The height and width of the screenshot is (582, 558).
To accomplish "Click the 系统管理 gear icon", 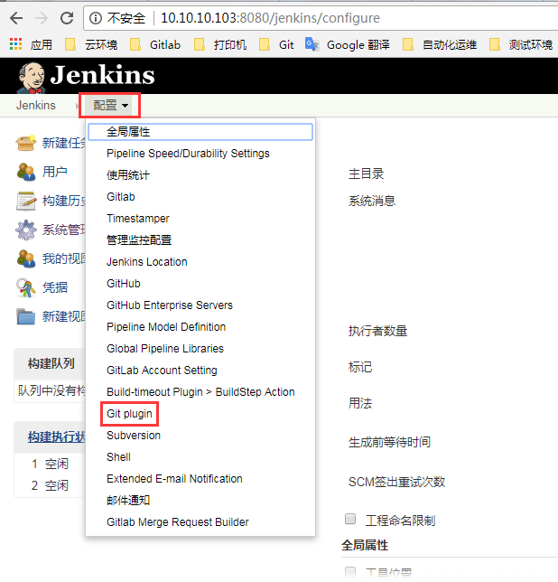I will 26,230.
